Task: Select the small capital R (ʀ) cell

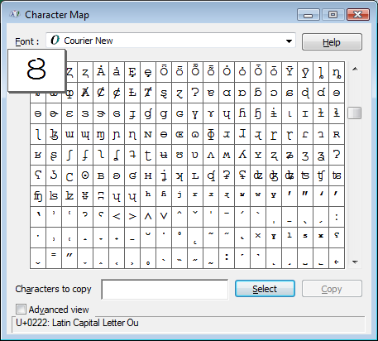Action: click(337, 134)
